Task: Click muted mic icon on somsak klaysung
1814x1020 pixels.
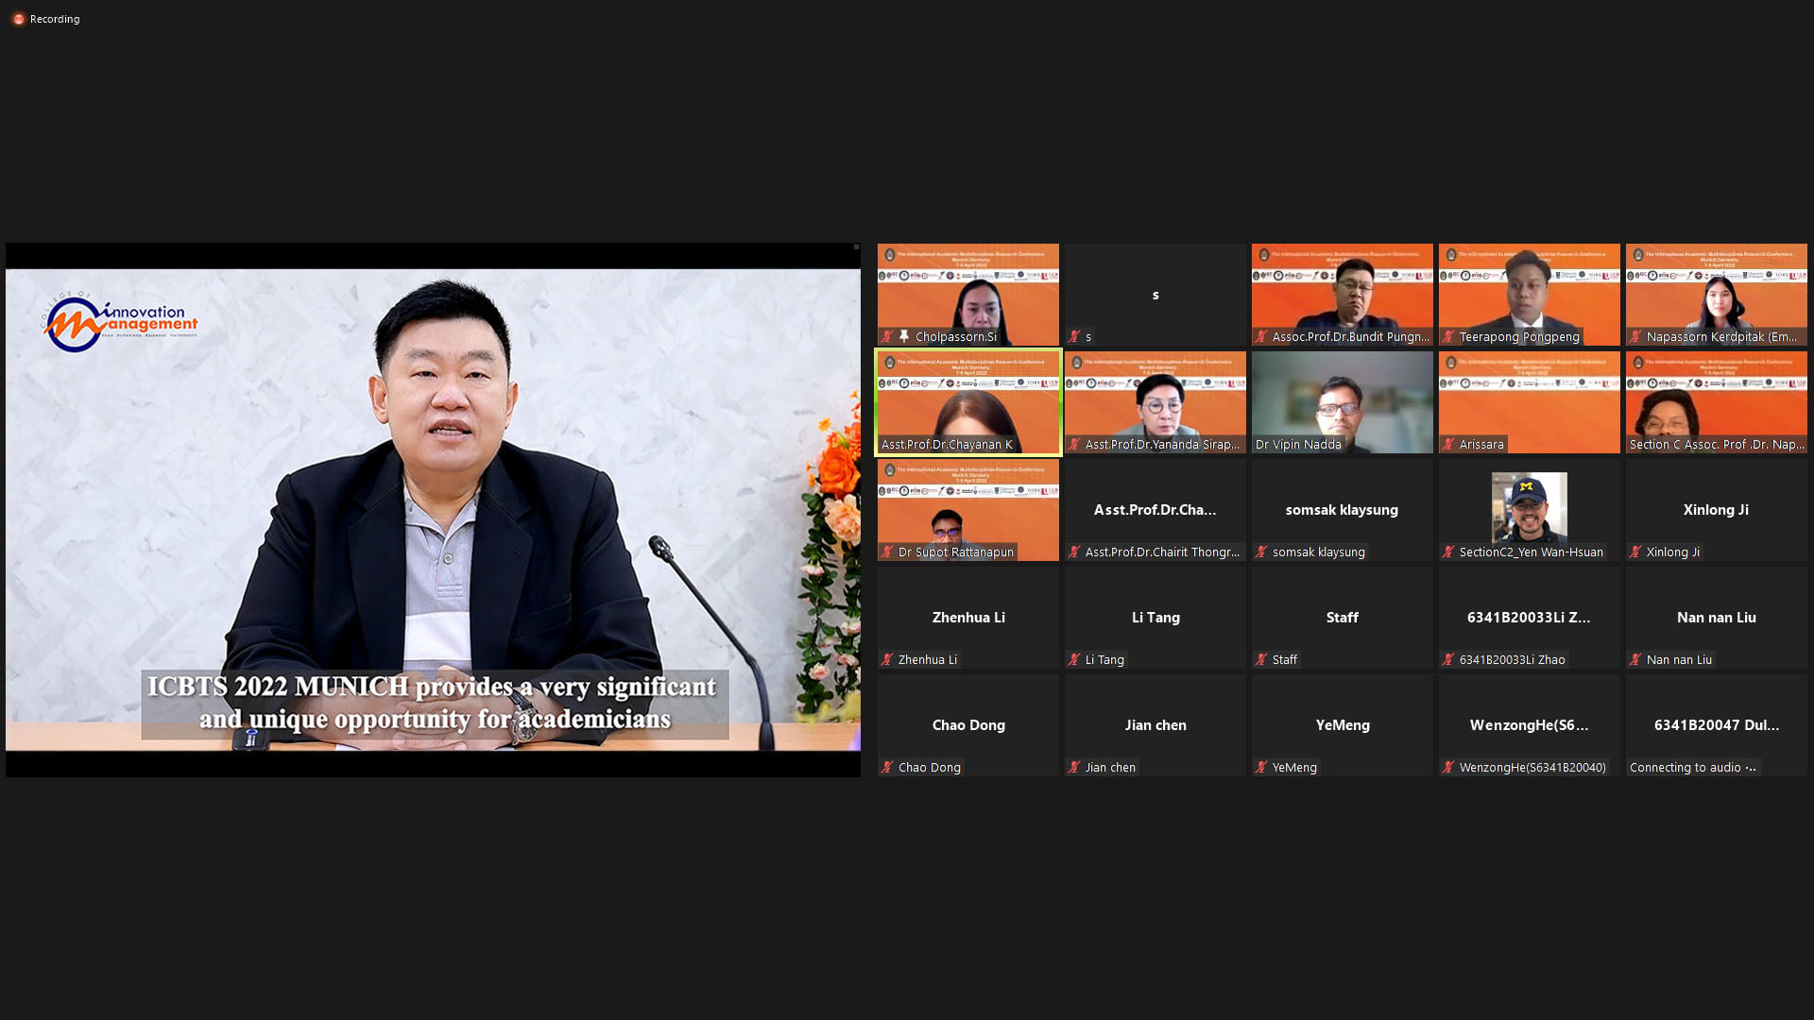Action: click(1261, 552)
